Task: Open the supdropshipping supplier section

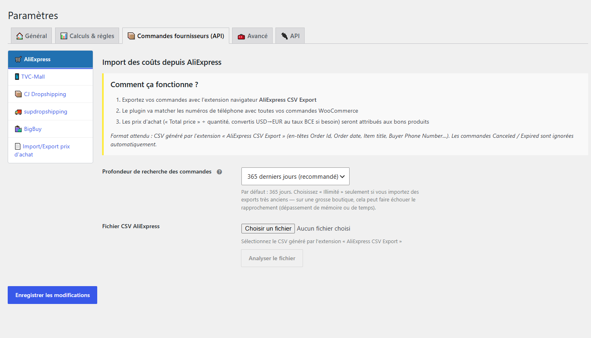Action: coord(51,111)
